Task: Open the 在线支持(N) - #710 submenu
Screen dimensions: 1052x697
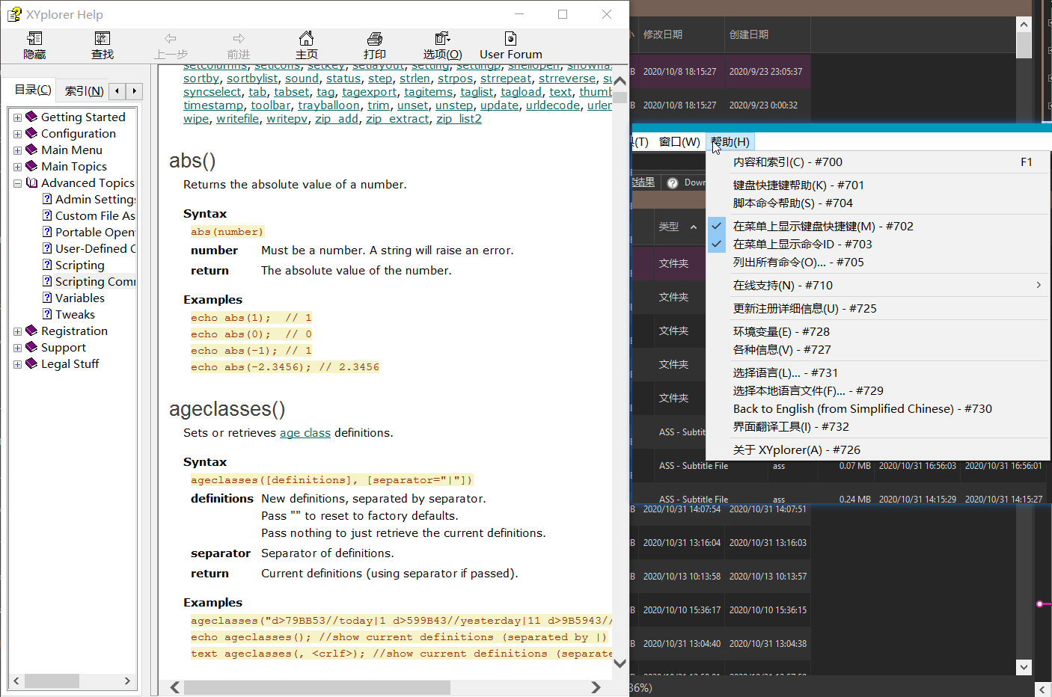Action: 878,285
